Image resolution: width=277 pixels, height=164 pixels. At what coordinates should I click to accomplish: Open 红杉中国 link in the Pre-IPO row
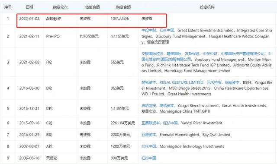coord(167,30)
